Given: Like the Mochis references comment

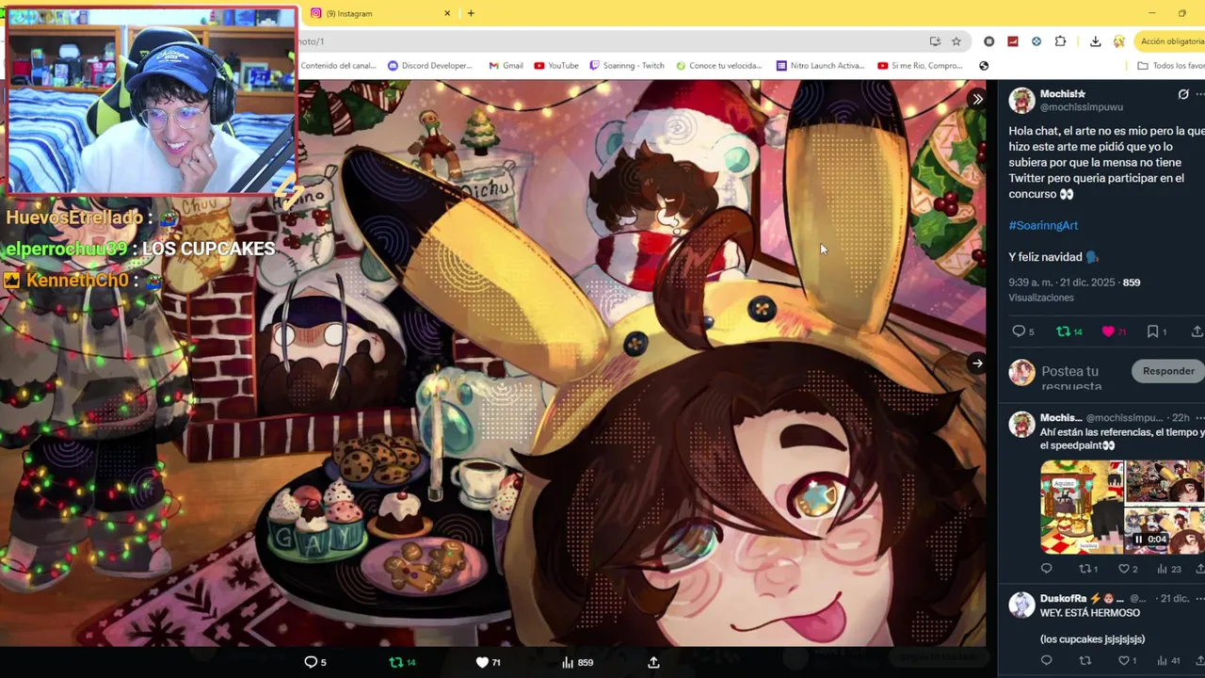Looking at the screenshot, I should [x=1127, y=569].
